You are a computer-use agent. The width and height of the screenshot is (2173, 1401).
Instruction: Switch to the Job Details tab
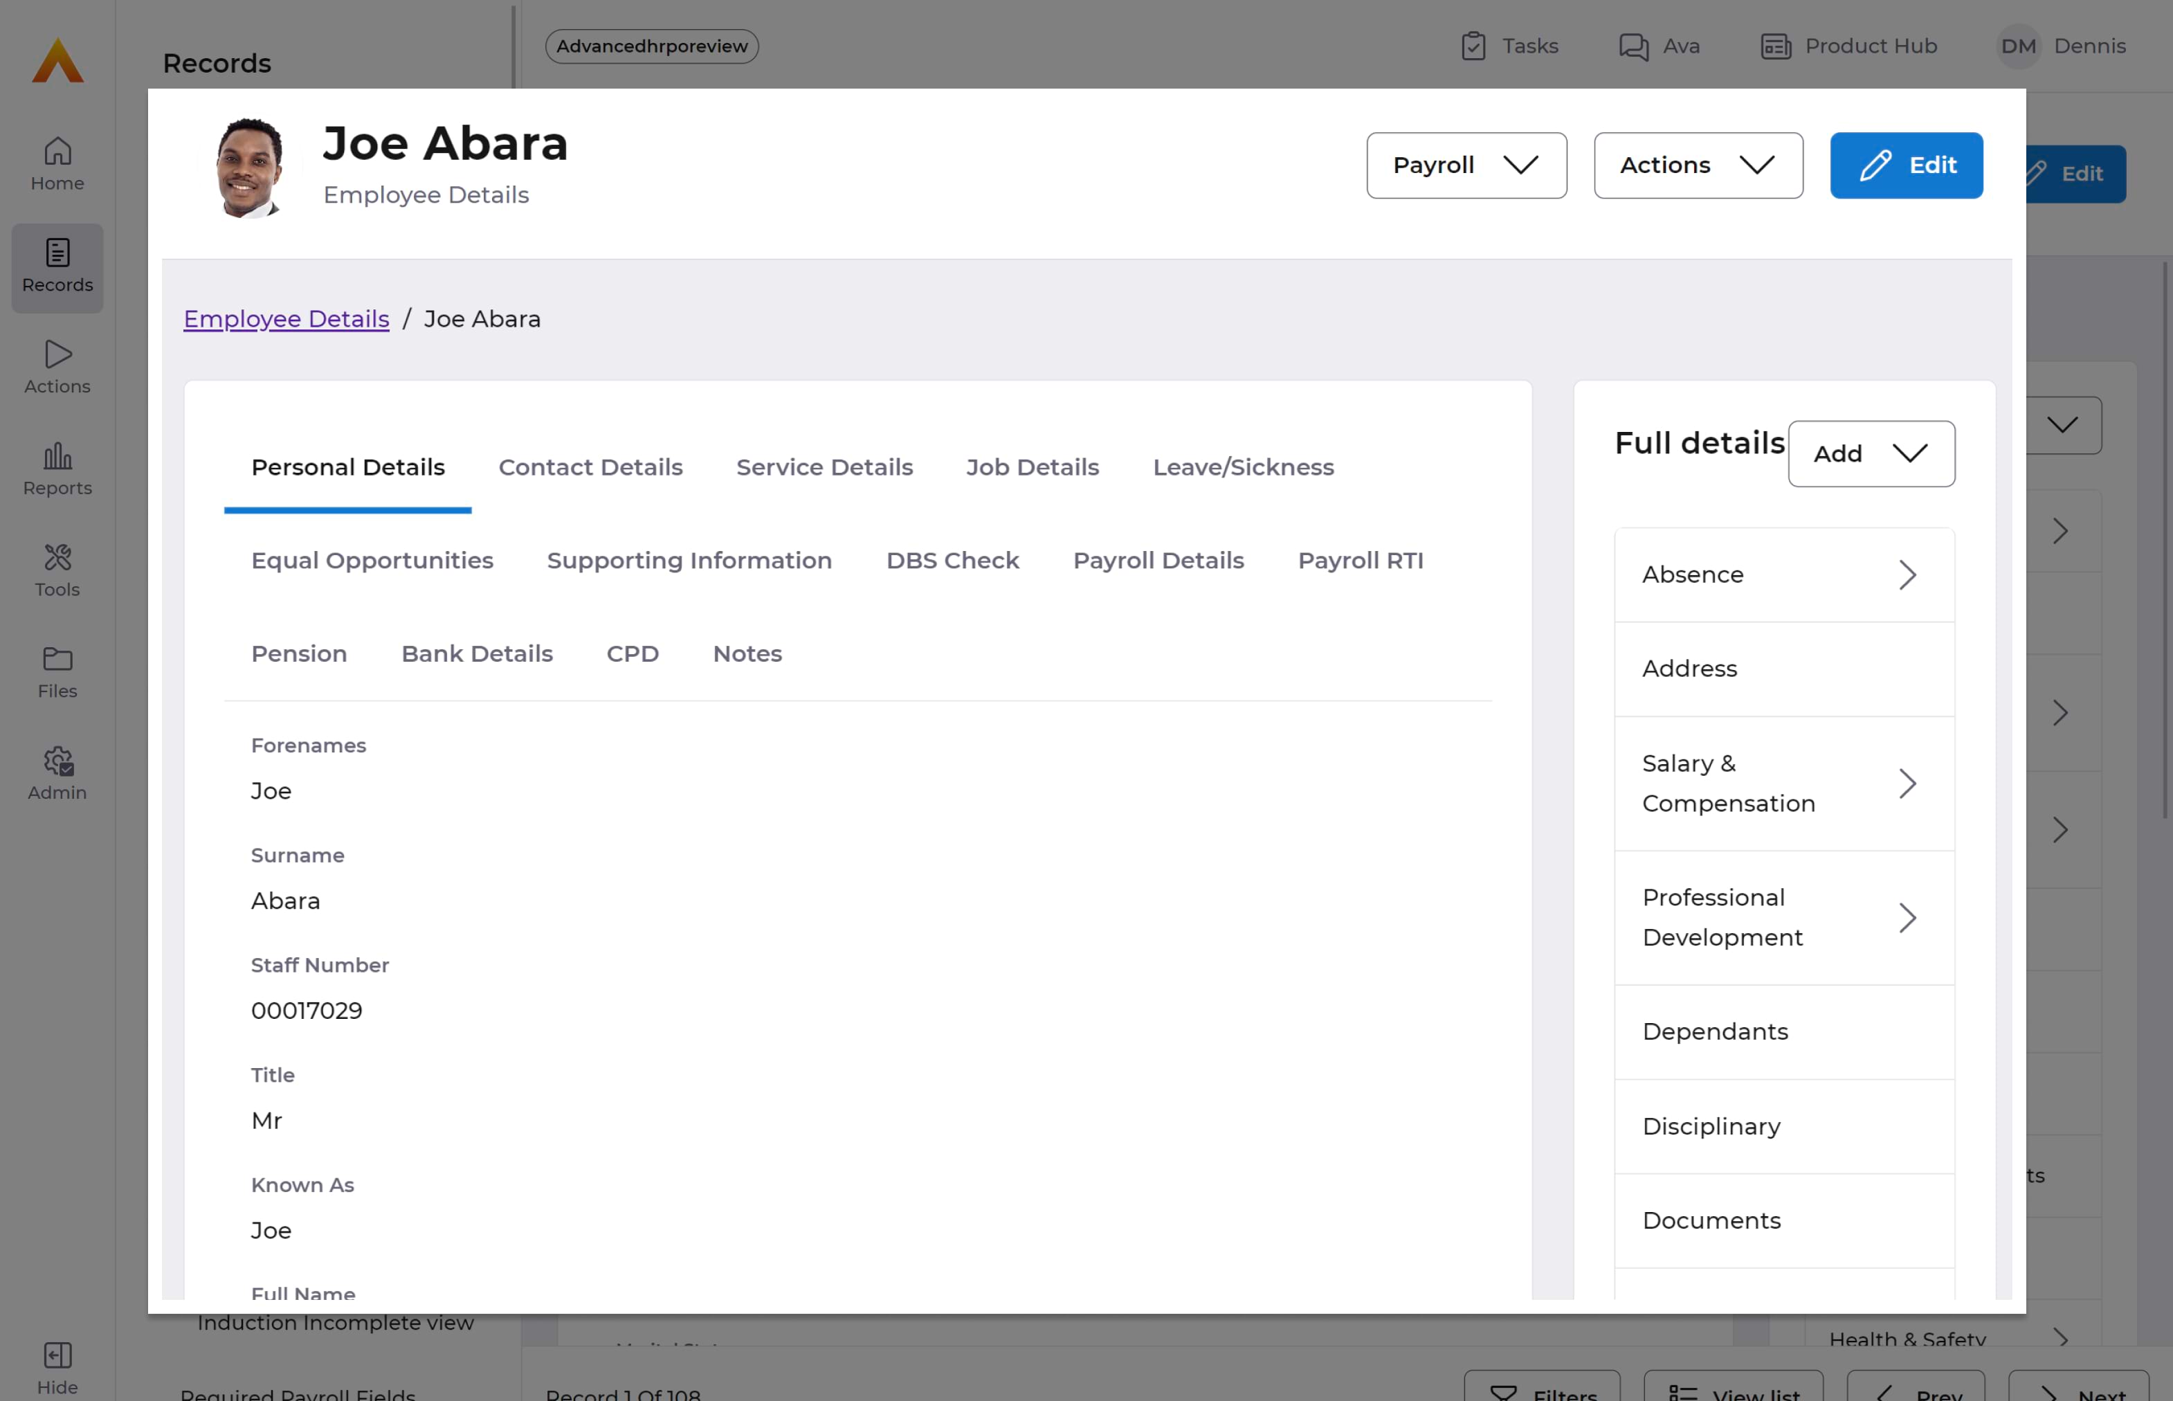point(1033,467)
